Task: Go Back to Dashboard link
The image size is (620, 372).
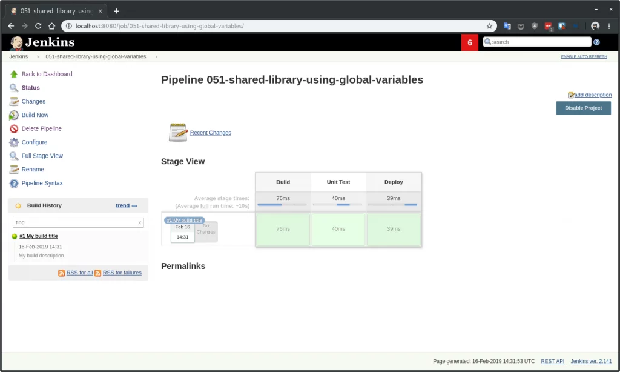Action: (47, 74)
